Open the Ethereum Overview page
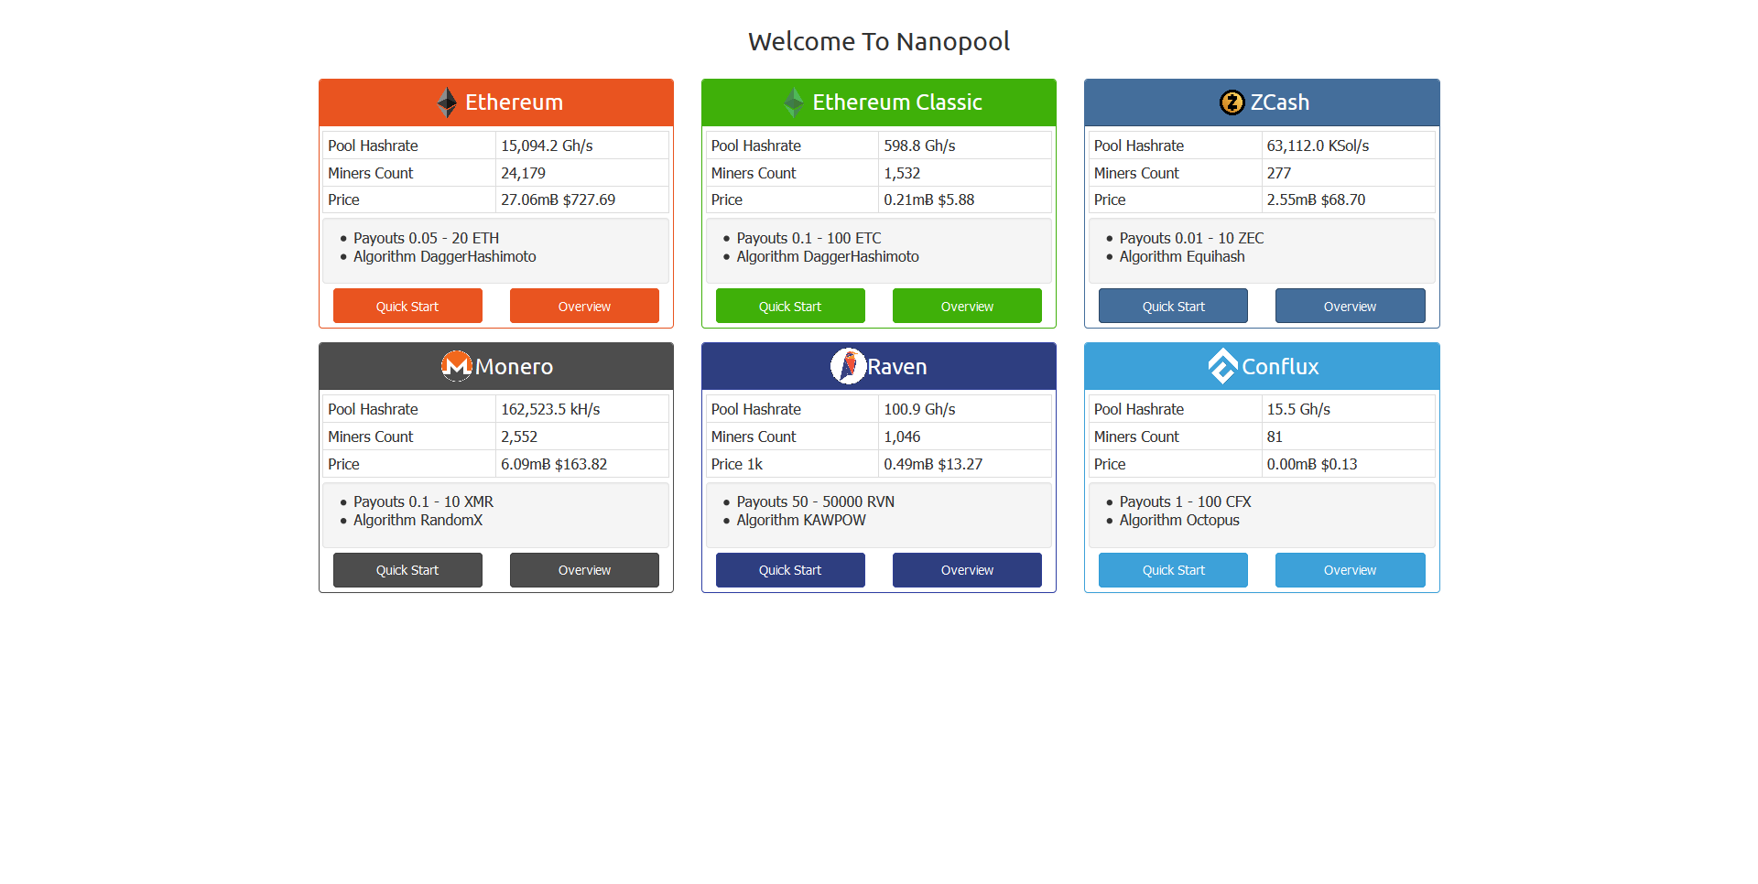The width and height of the screenshot is (1758, 884). tap(584, 306)
